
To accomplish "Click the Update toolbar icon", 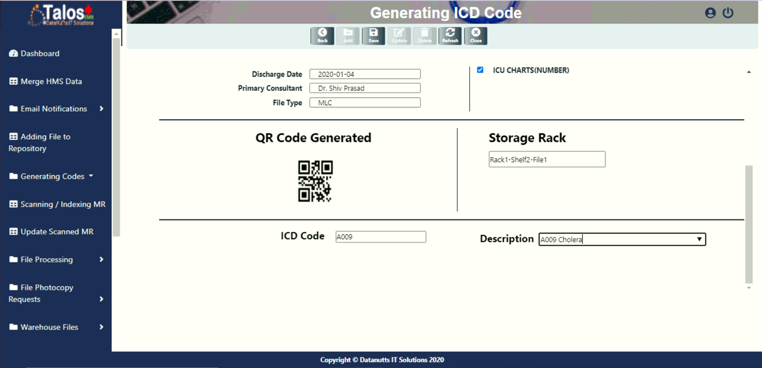I will click(399, 36).
